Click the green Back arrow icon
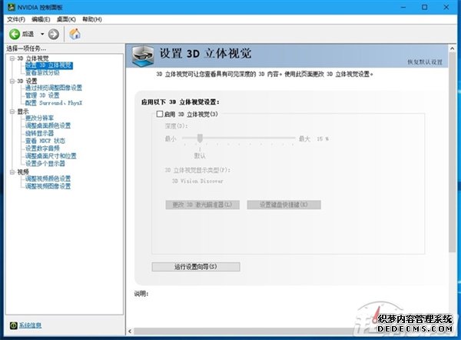The height and width of the screenshot is (340, 461). coord(15,34)
